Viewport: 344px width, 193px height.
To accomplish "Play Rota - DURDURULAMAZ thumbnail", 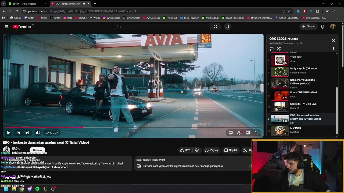I will [280, 95].
